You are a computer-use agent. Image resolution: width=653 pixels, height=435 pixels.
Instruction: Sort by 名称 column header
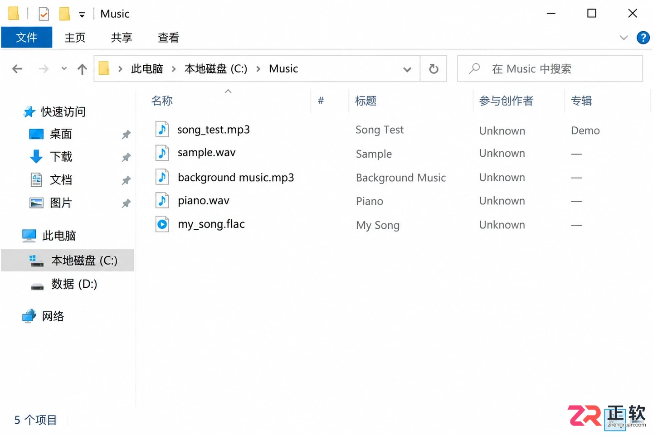tap(162, 101)
